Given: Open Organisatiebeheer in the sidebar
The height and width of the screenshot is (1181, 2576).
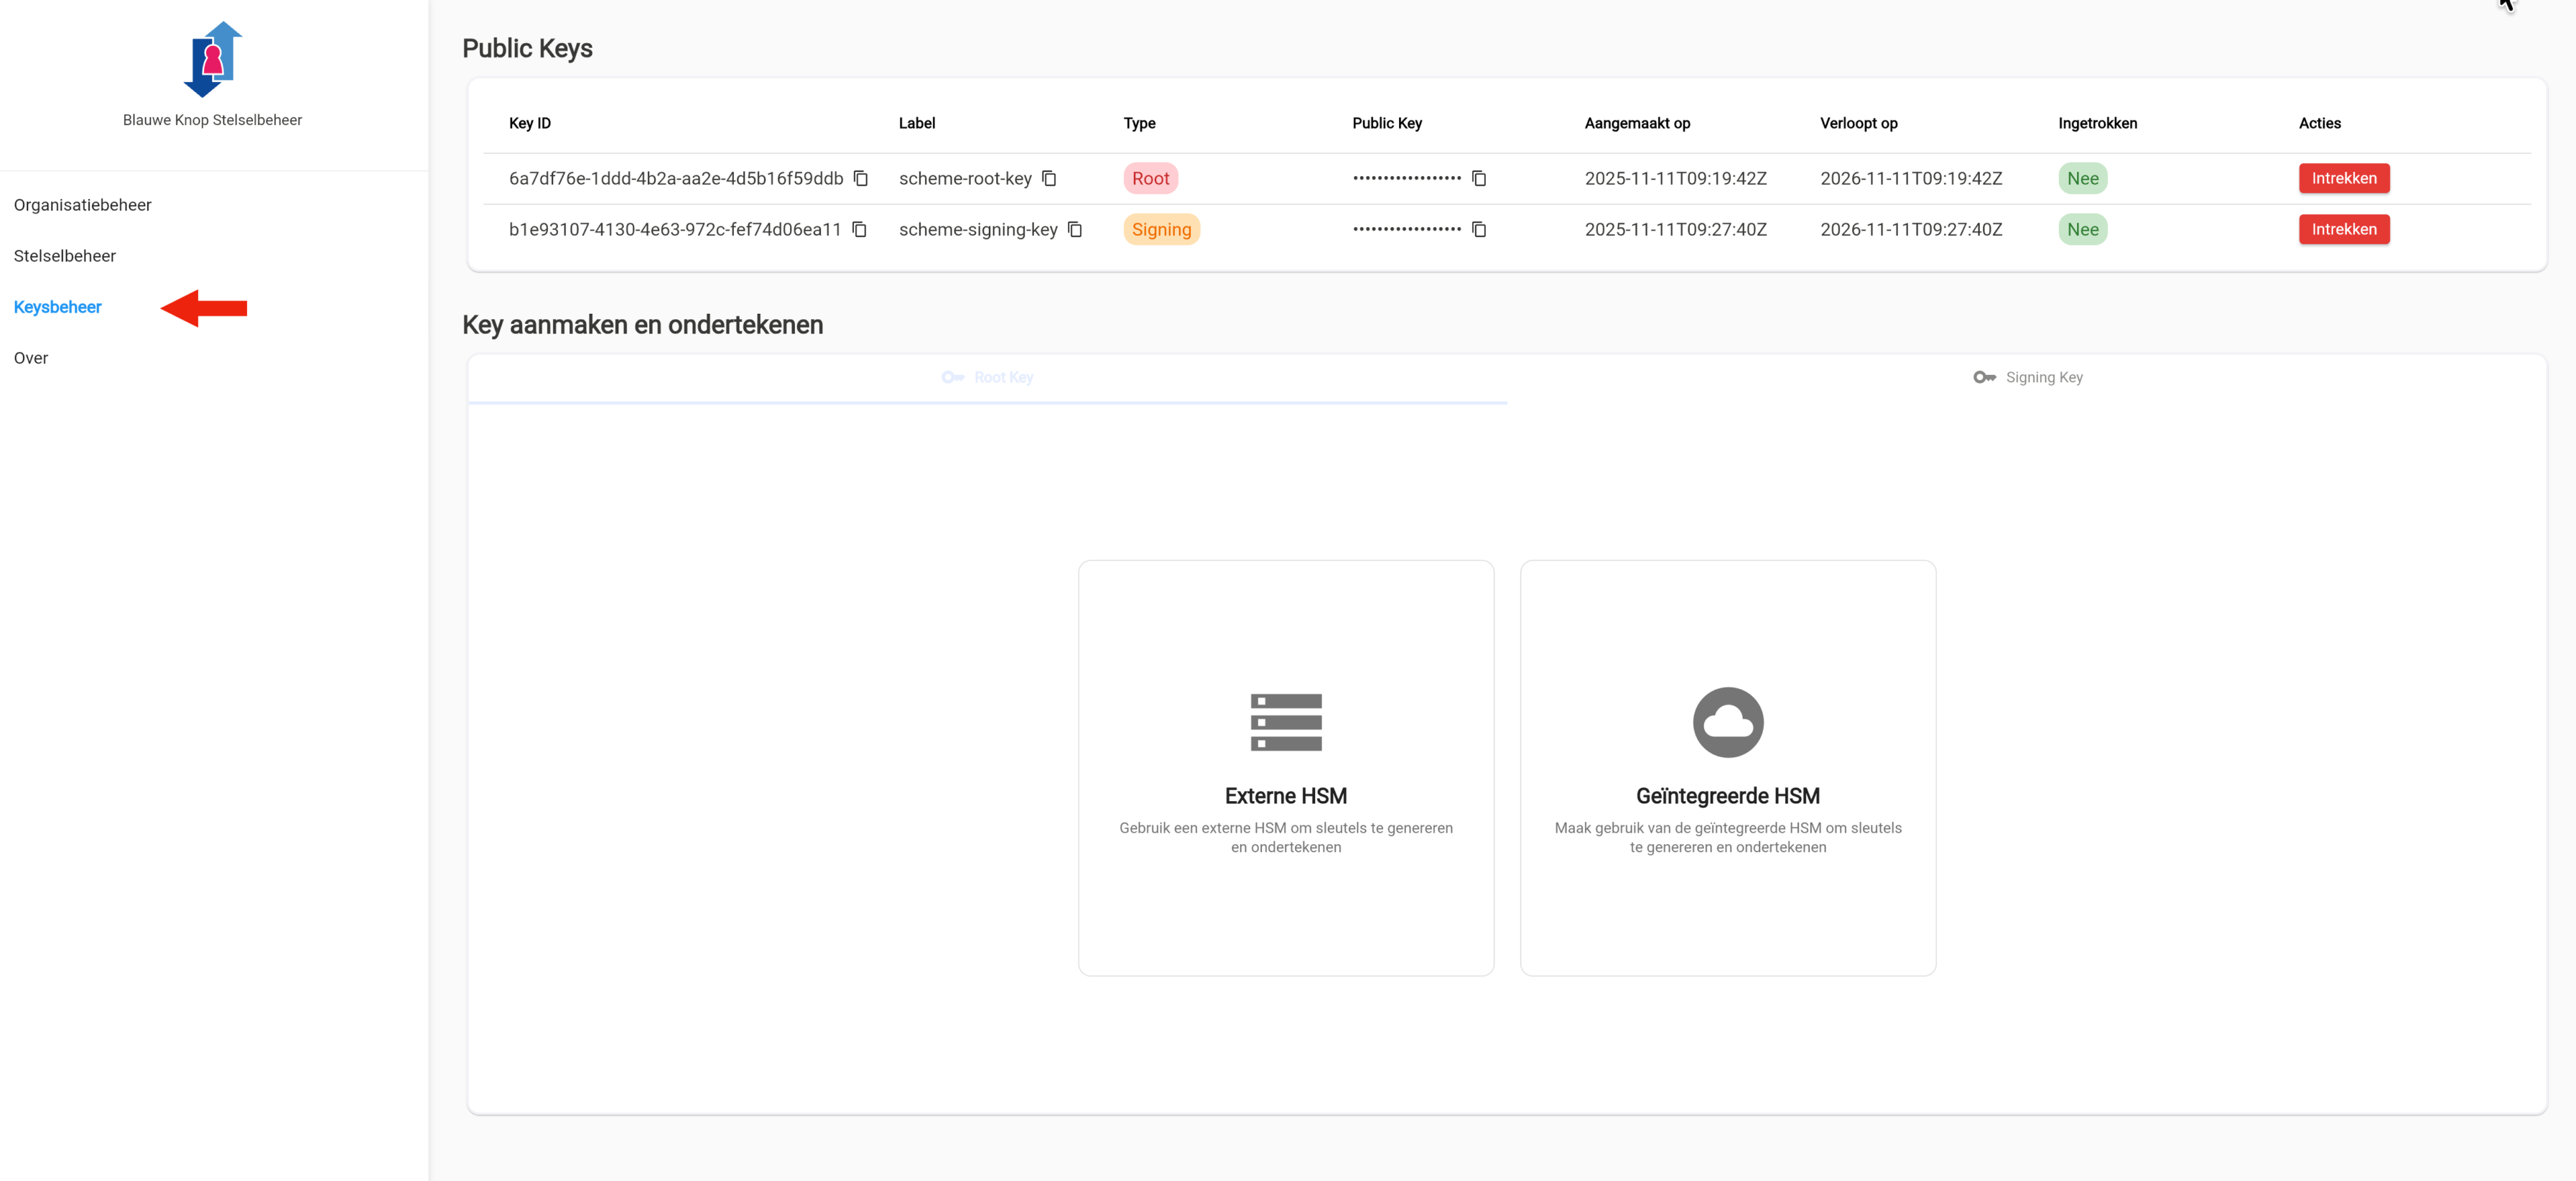Looking at the screenshot, I should click(x=82, y=205).
